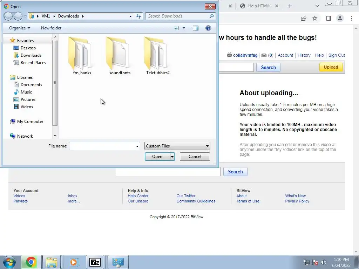Click Downloads in the address breadcrumb
The width and height of the screenshot is (359, 269).
(x=68, y=16)
